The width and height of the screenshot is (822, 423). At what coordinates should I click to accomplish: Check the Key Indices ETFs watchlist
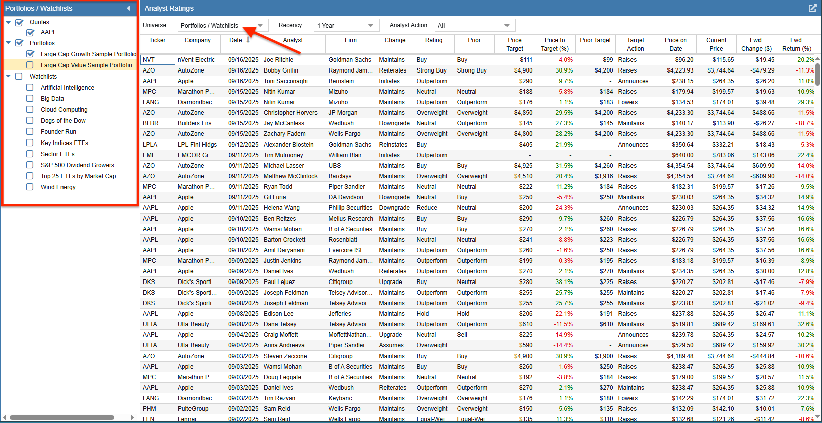click(x=30, y=143)
